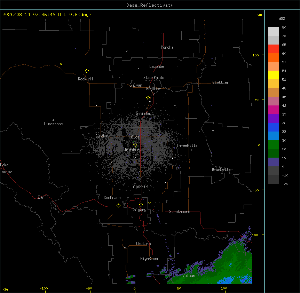Click the yellow diamond marker below Cochrane

[x=118, y=205]
